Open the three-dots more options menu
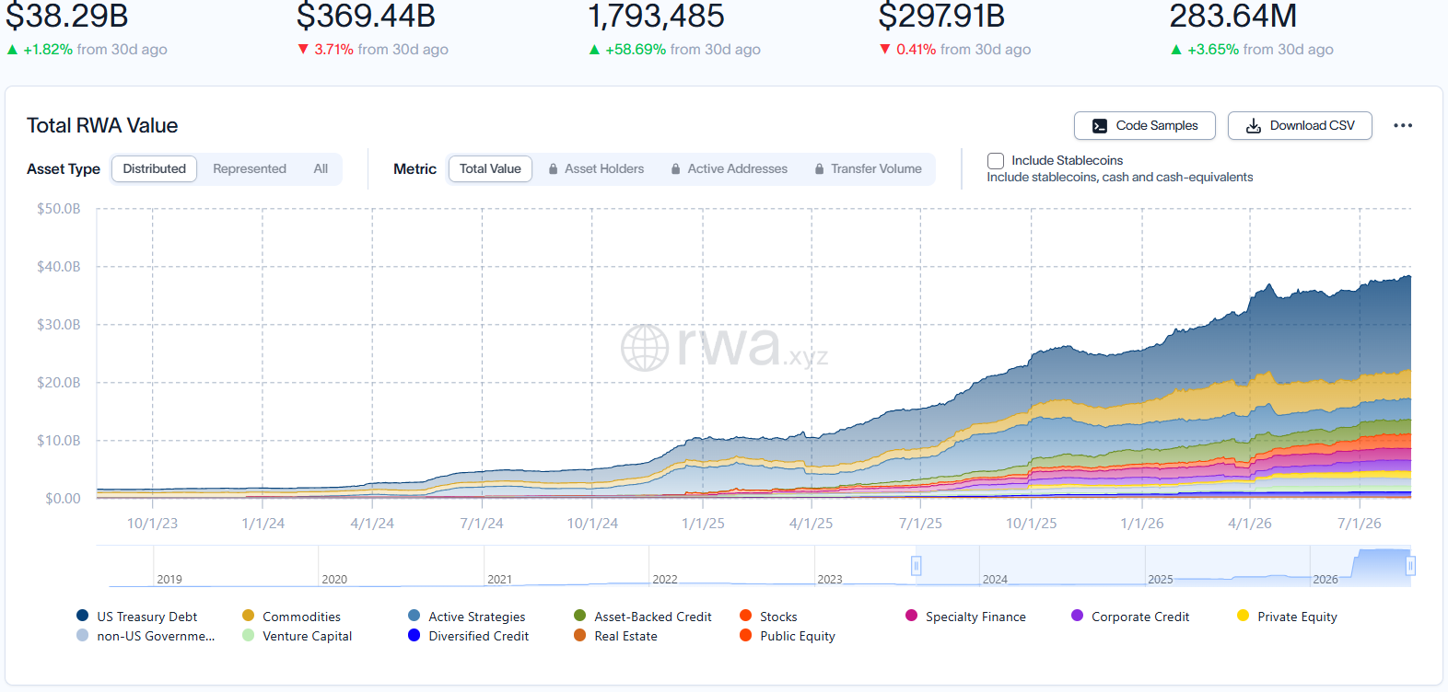 point(1403,126)
